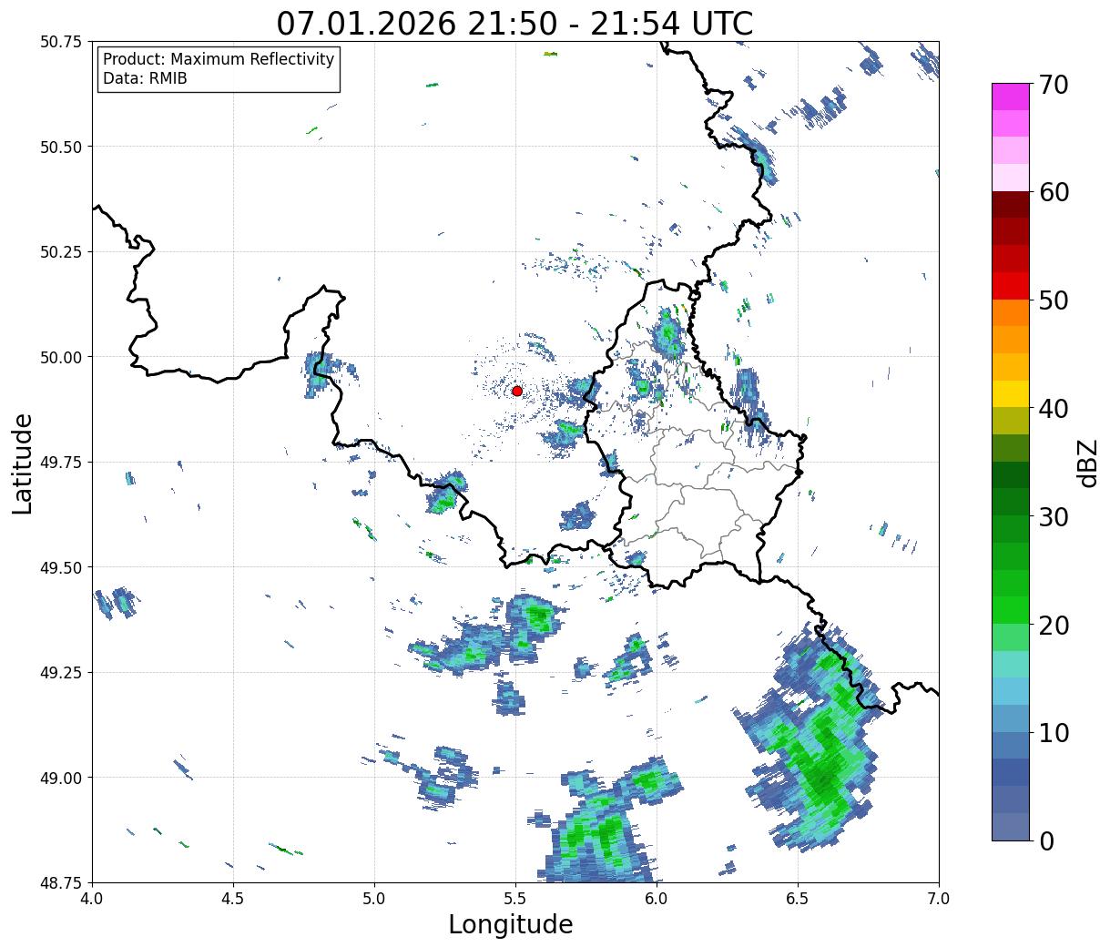Click the latitude tick label 49.75
Screen dimensions: 1110x947
(60, 463)
